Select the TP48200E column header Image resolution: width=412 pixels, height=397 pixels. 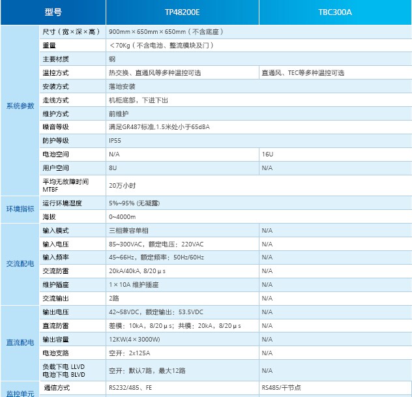183,12
